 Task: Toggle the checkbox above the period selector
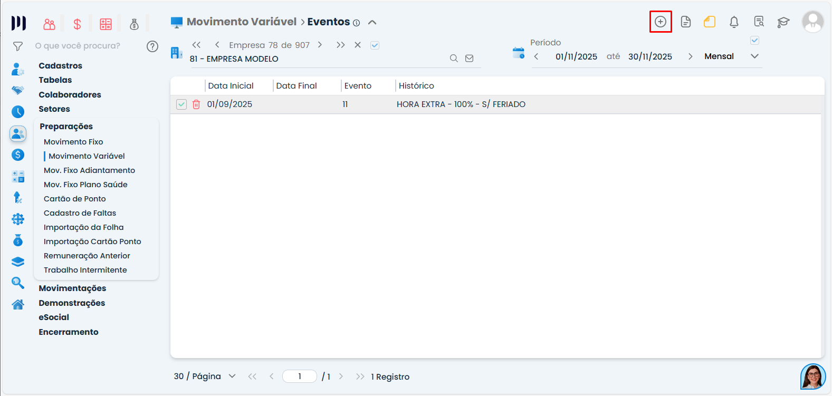point(754,41)
